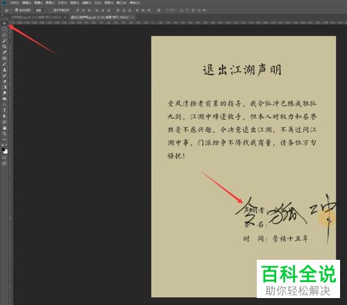Open the 窗口(W) menu
The height and width of the screenshot is (305, 347).
click(x=121, y=3)
